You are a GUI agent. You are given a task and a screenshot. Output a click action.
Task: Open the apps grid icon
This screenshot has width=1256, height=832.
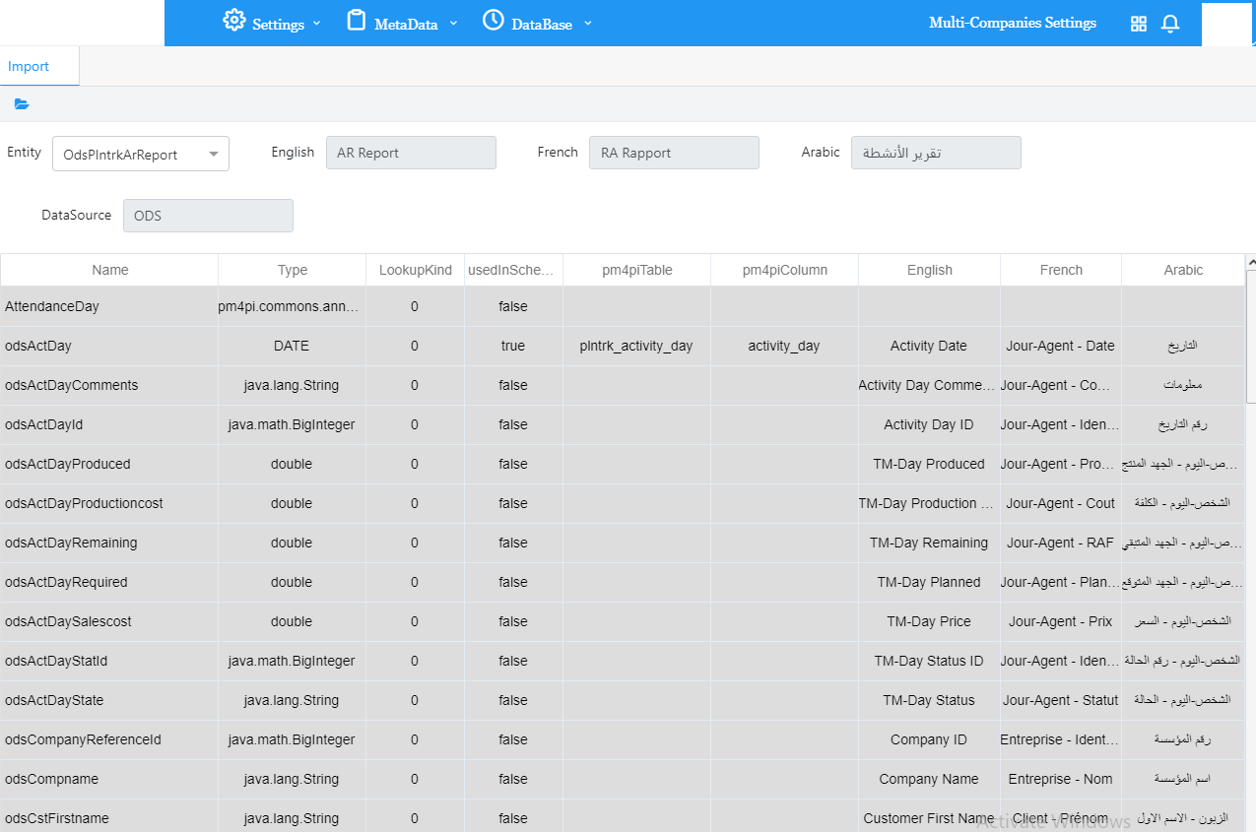(x=1138, y=24)
